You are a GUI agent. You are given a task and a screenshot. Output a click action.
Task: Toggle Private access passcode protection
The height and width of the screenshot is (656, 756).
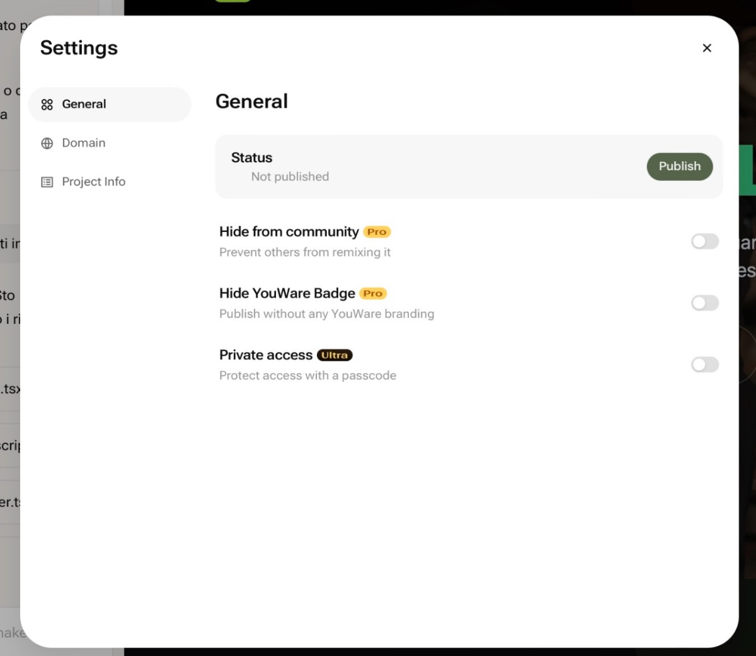tap(704, 365)
